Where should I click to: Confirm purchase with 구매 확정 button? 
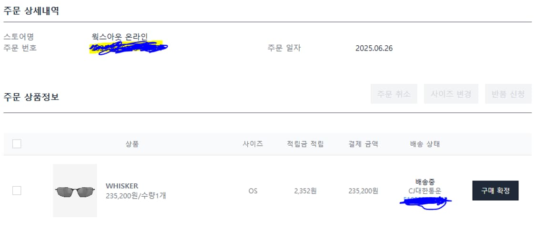coord(496,191)
